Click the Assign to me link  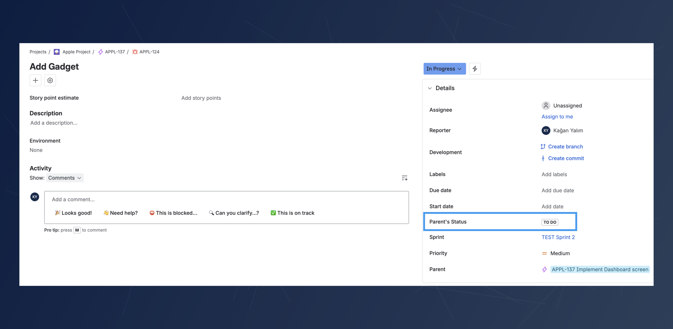click(x=557, y=116)
